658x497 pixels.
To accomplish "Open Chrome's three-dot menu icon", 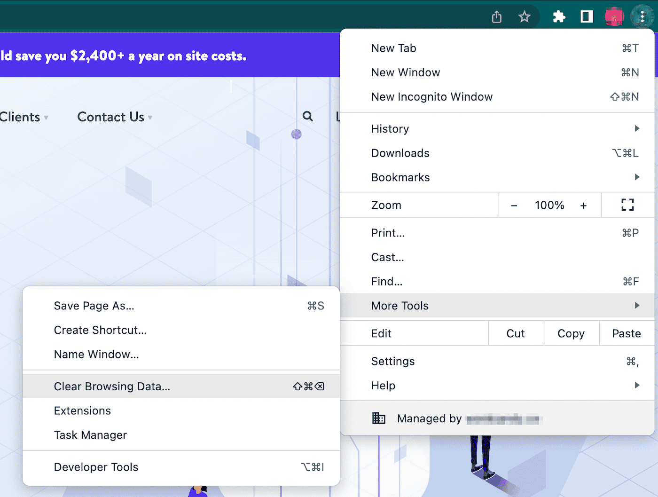I will [642, 16].
